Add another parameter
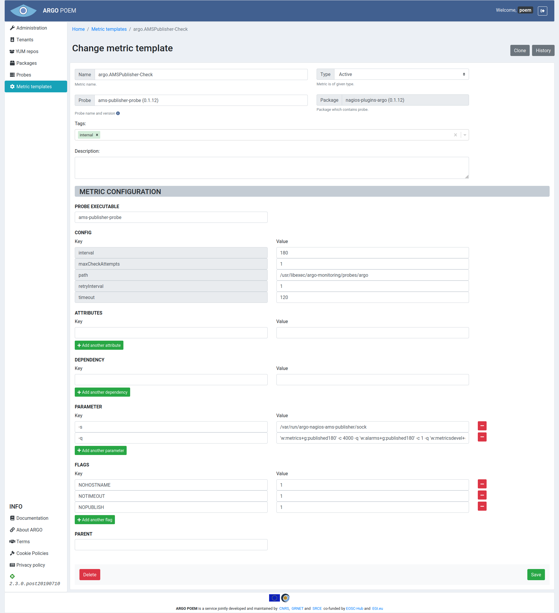This screenshot has width=559, height=613. (101, 450)
